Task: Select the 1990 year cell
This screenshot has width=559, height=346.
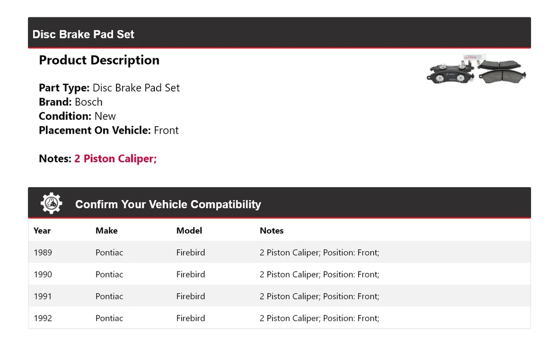Action: [43, 274]
